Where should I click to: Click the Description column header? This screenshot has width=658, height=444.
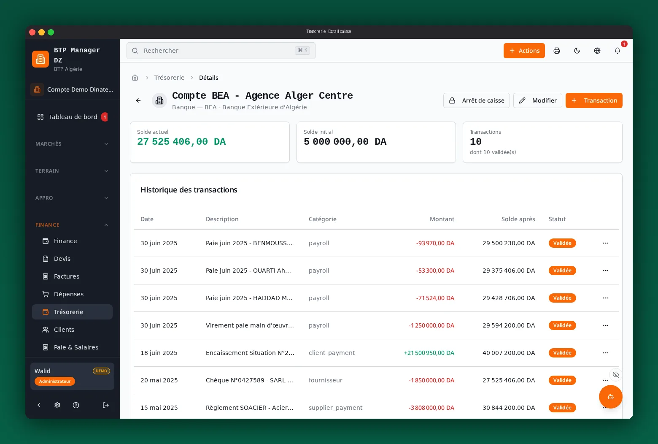(x=222, y=219)
